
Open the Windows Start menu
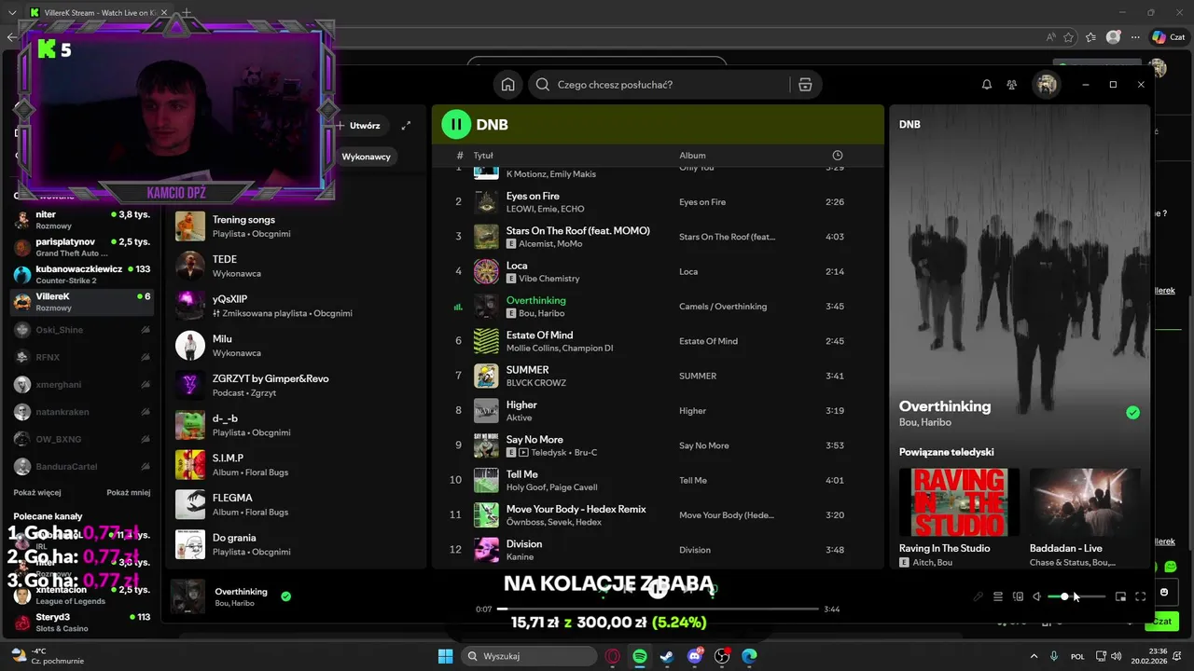[445, 656]
